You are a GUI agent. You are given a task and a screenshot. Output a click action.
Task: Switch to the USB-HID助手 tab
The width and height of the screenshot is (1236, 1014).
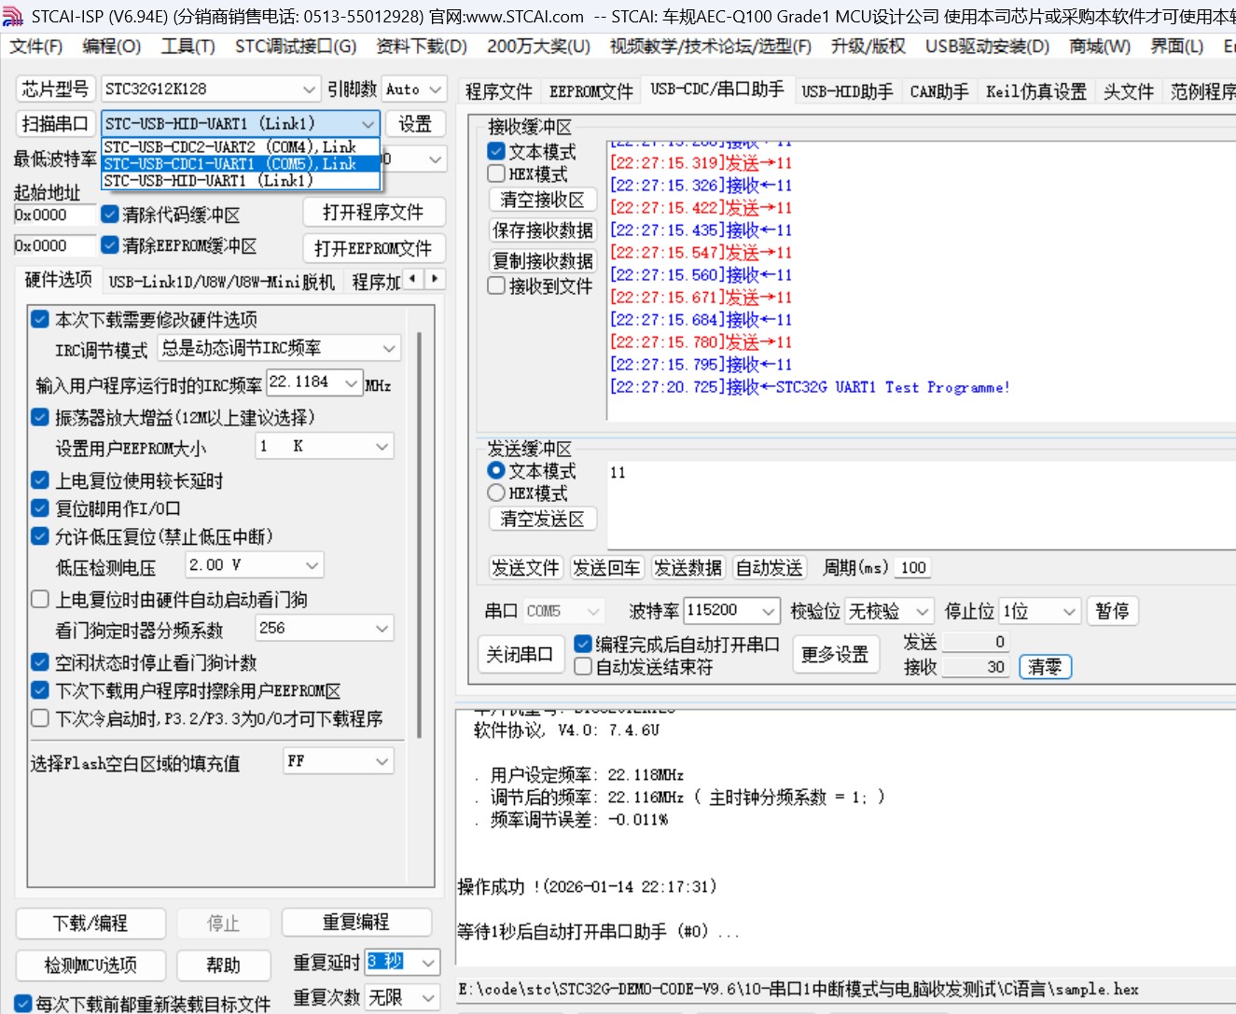point(847,91)
